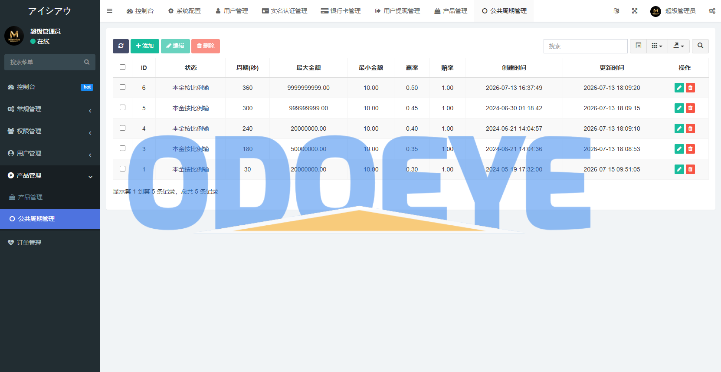The width and height of the screenshot is (721, 372).
Task: Click the hot badge beside 控制台
Action: point(87,87)
